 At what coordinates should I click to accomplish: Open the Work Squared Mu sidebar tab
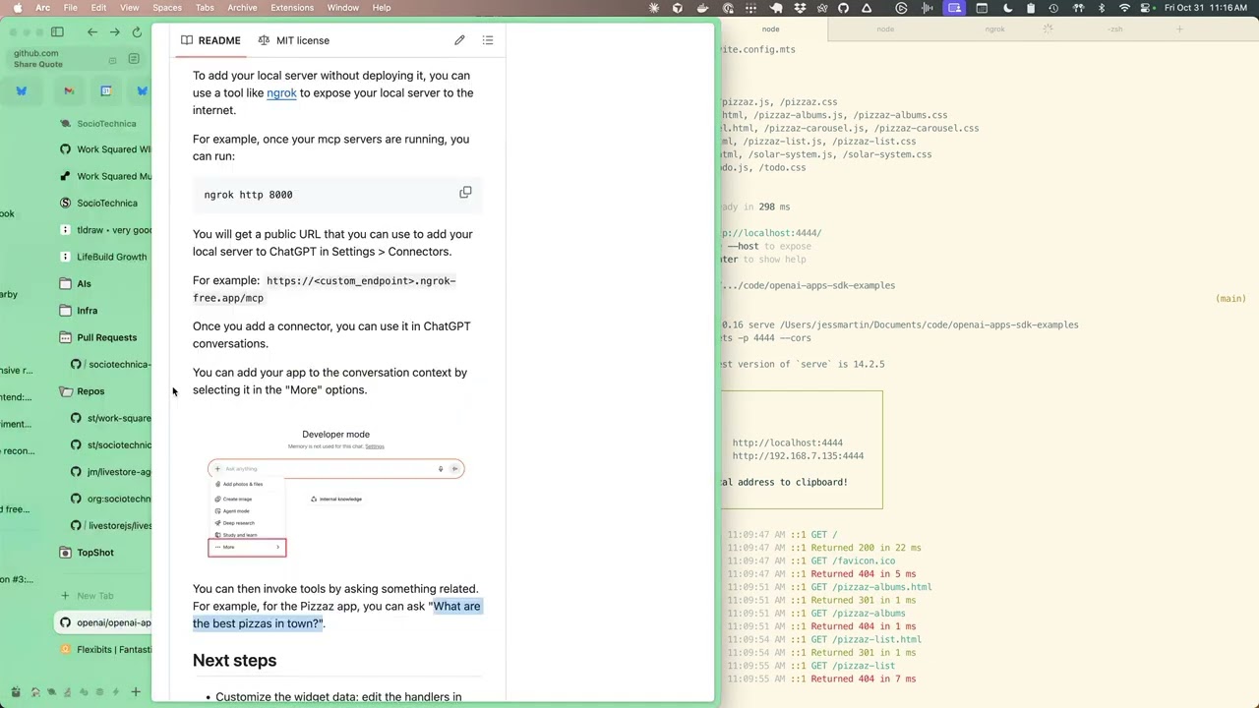(x=105, y=176)
